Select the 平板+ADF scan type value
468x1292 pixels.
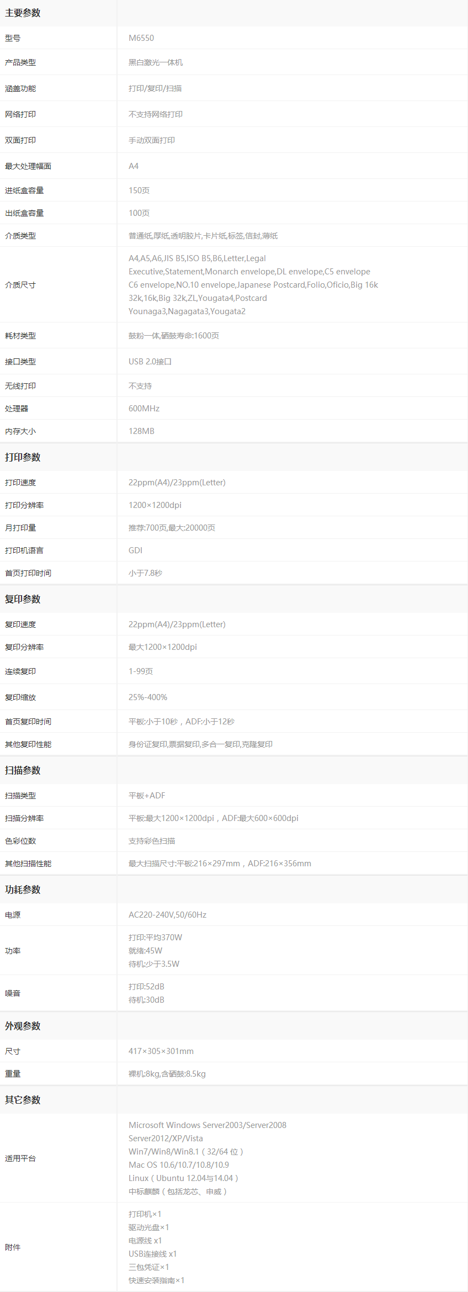(x=147, y=796)
